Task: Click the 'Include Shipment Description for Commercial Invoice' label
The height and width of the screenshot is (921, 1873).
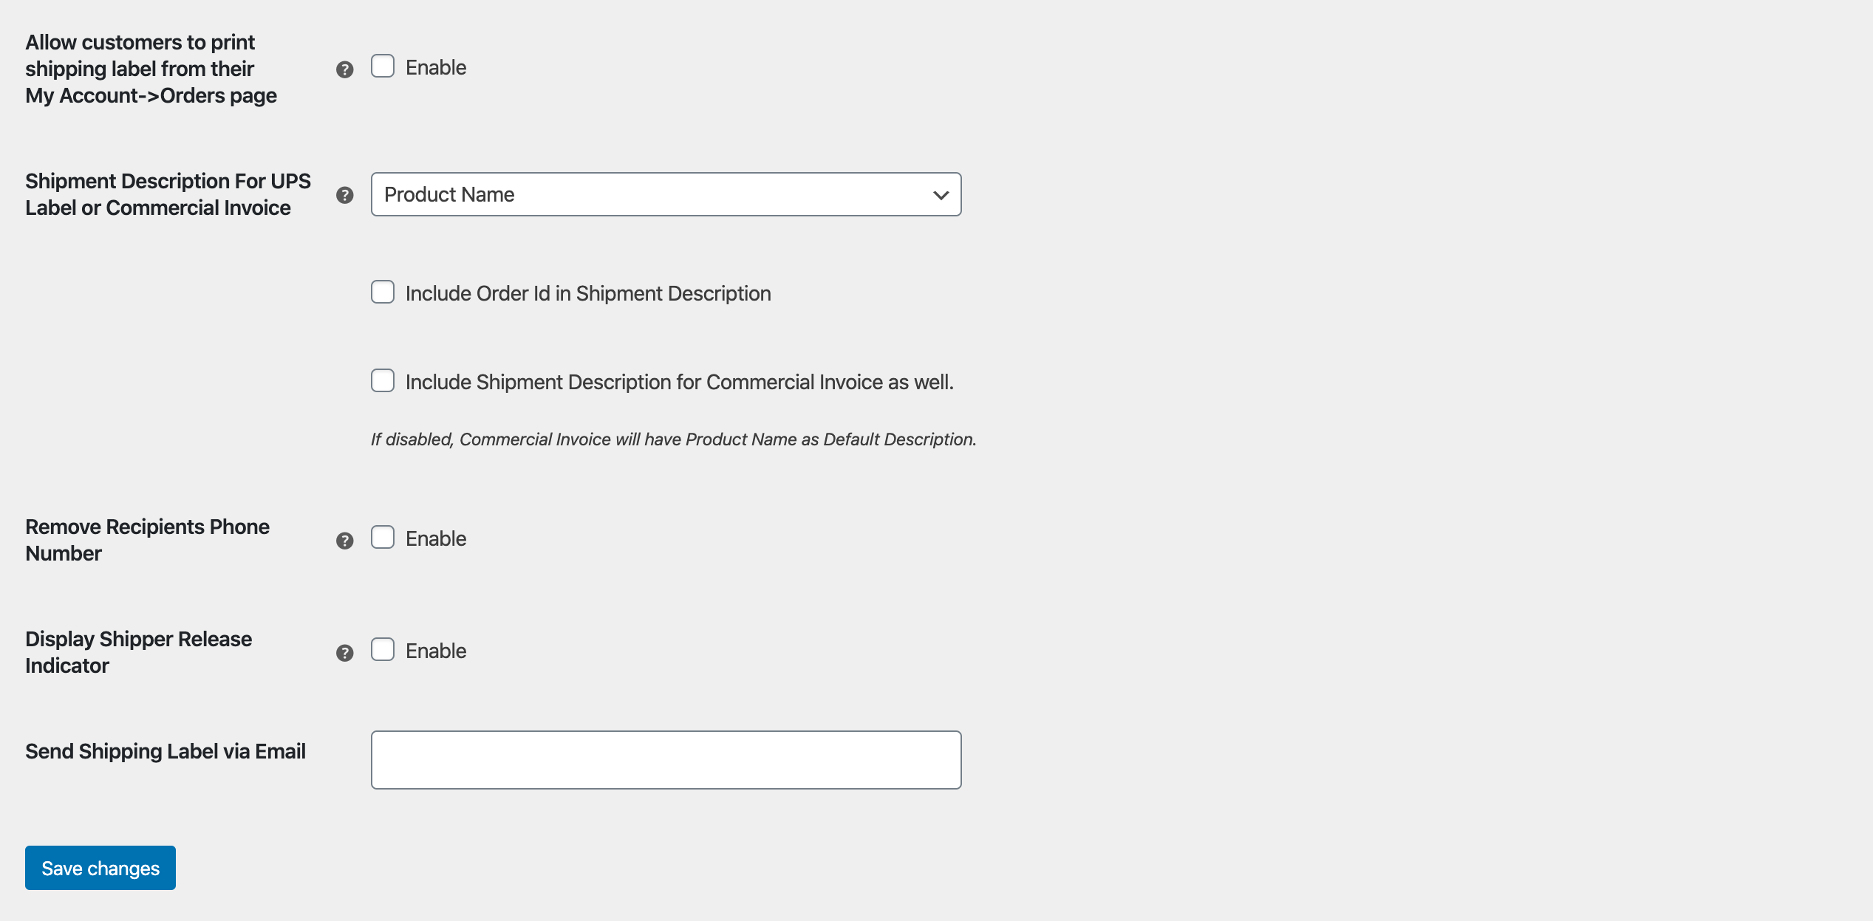Action: point(680,383)
